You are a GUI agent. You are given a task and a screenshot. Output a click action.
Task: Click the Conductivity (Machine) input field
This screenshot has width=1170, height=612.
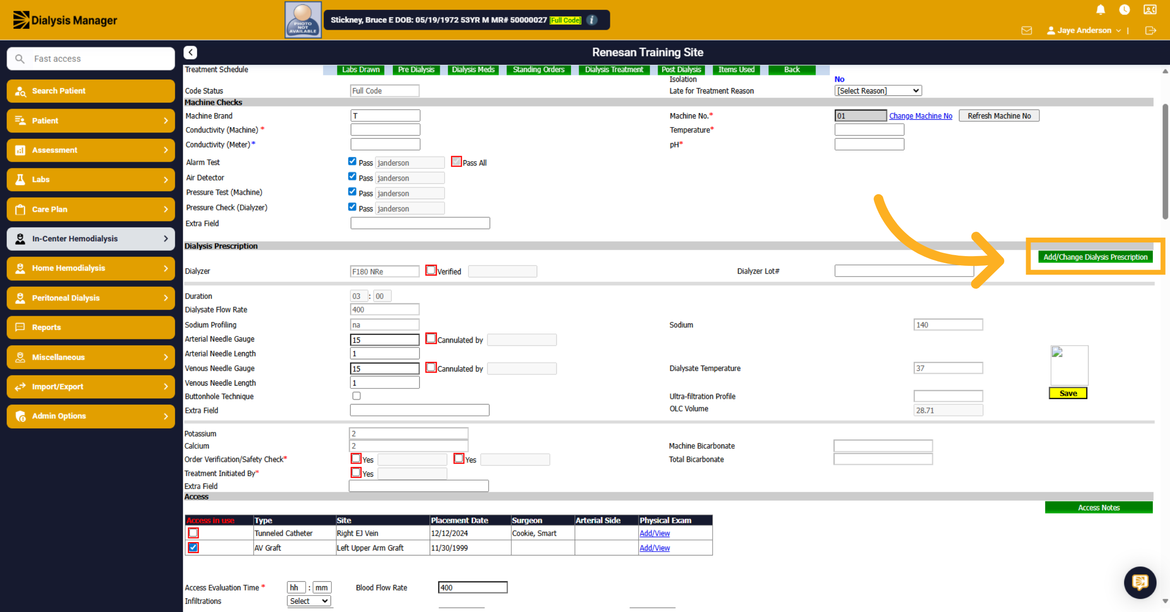385,130
